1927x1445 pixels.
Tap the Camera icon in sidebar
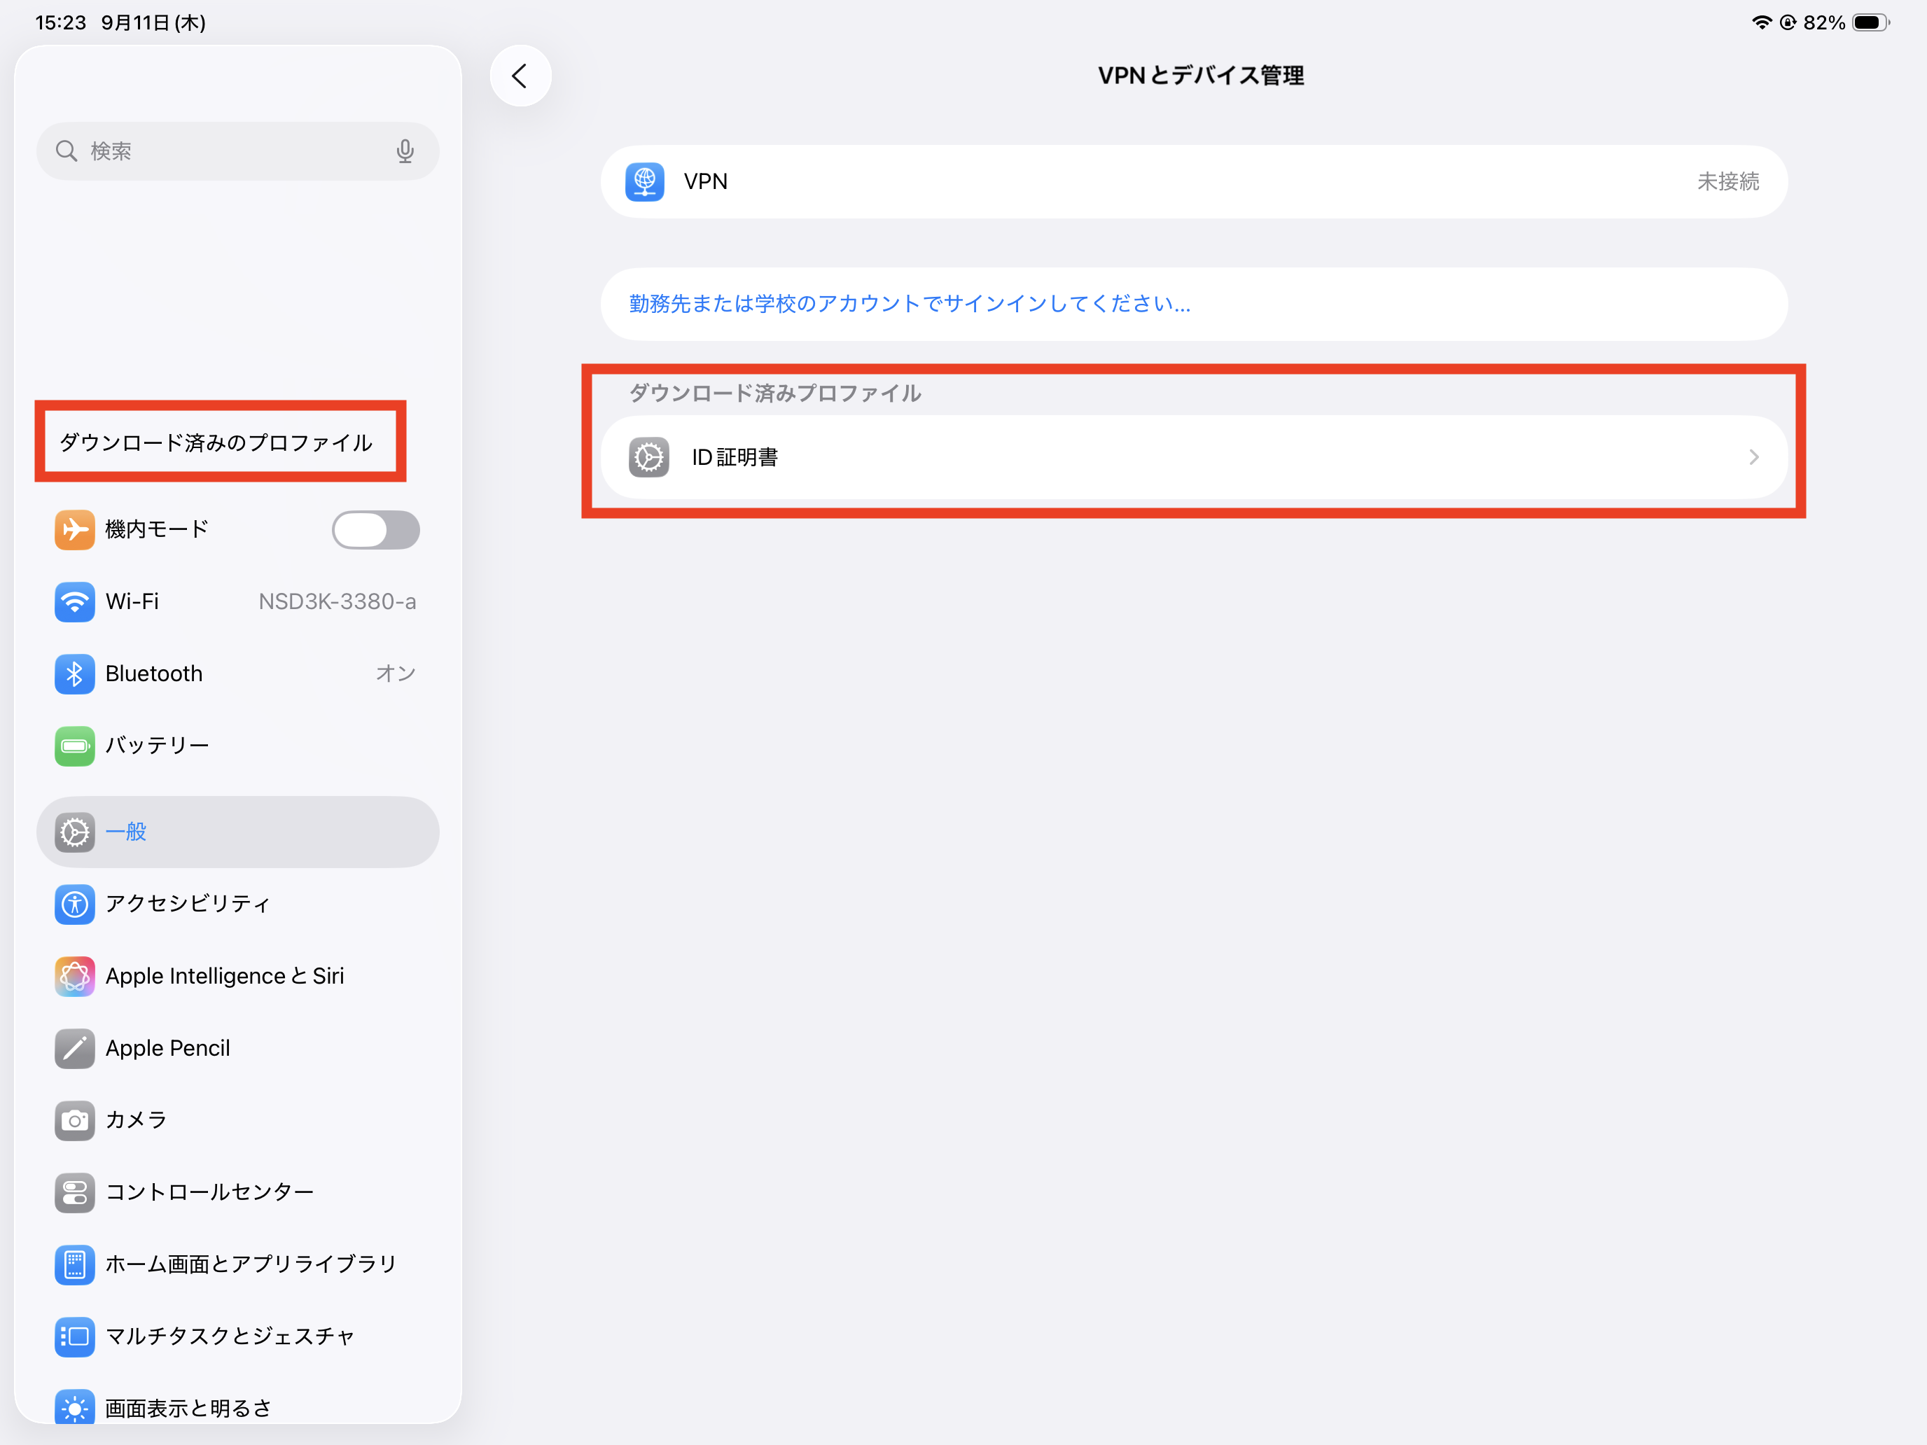coord(75,1120)
